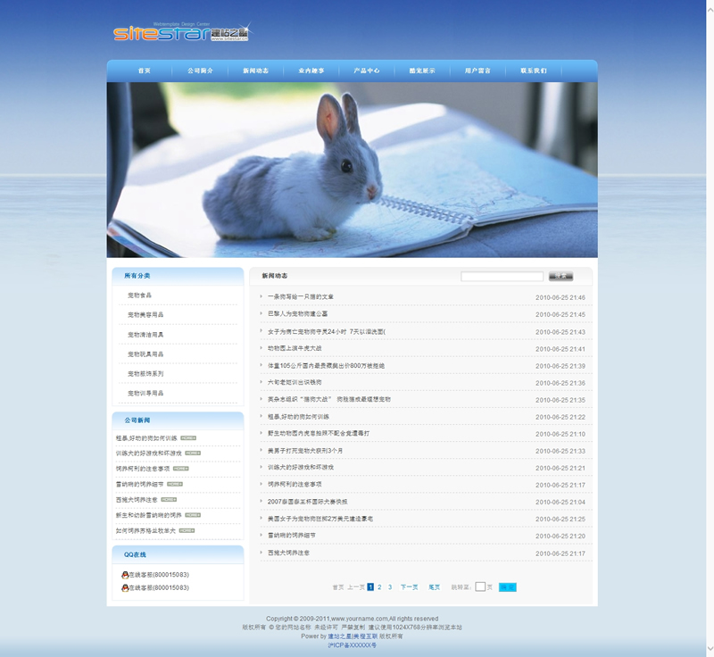Click MORE badge beside 粗暴,好动的狗如何训练
The width and height of the screenshot is (714, 657).
click(x=188, y=438)
